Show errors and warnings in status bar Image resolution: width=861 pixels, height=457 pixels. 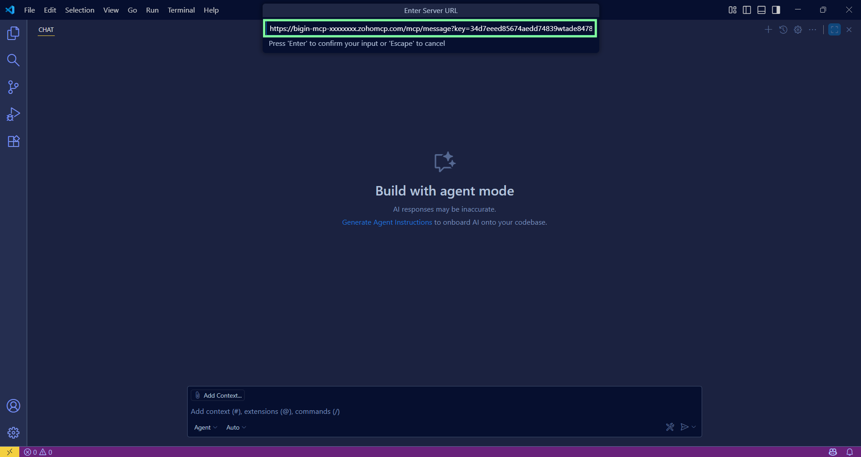click(x=38, y=452)
